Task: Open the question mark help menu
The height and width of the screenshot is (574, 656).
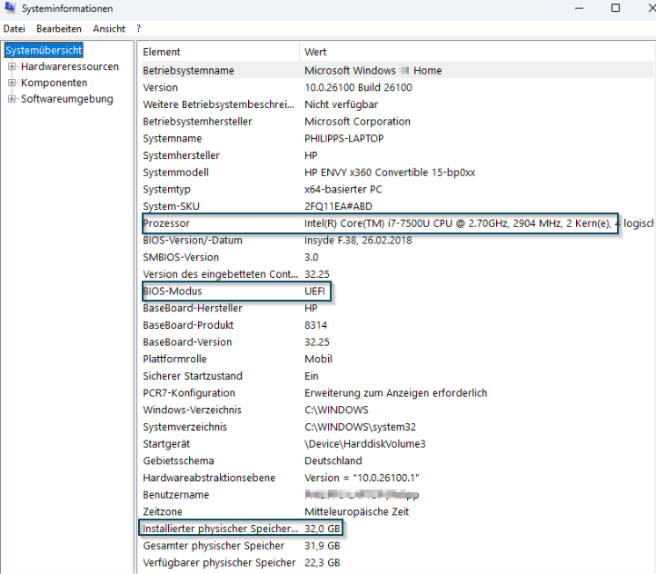Action: 138,29
